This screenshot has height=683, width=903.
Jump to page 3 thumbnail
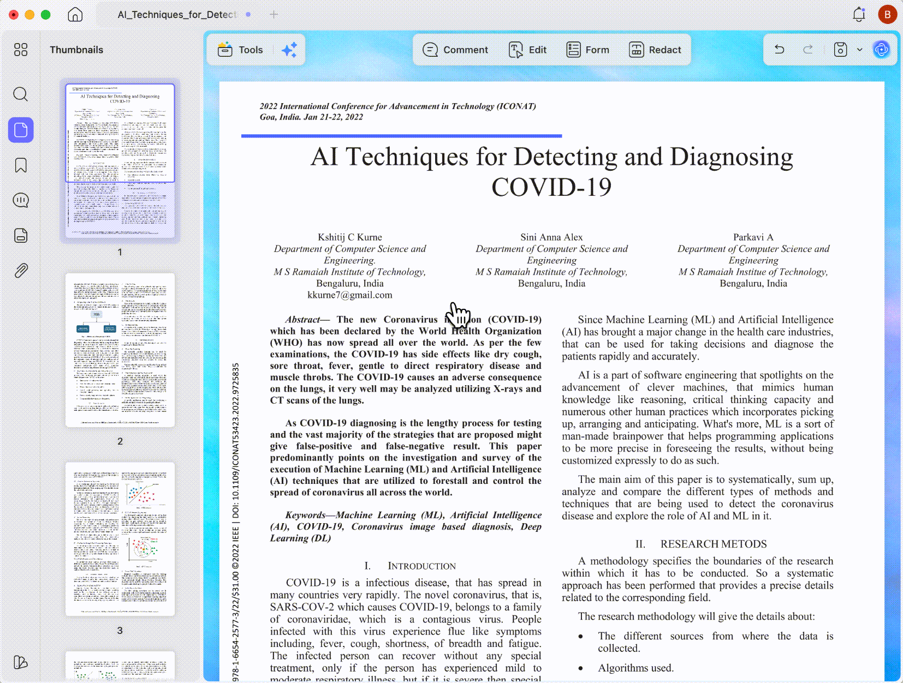[120, 540]
